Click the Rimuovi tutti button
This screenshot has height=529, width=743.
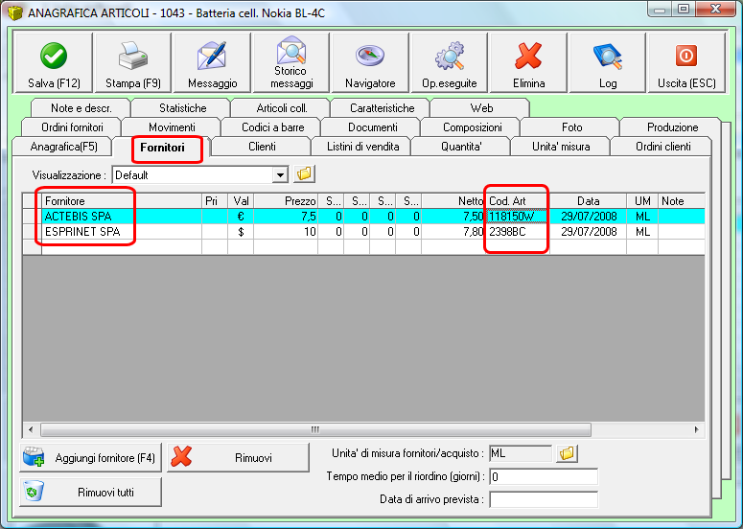pyautogui.click(x=90, y=492)
